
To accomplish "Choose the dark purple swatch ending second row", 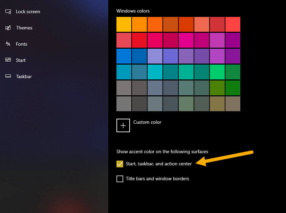I will pos(233,40).
